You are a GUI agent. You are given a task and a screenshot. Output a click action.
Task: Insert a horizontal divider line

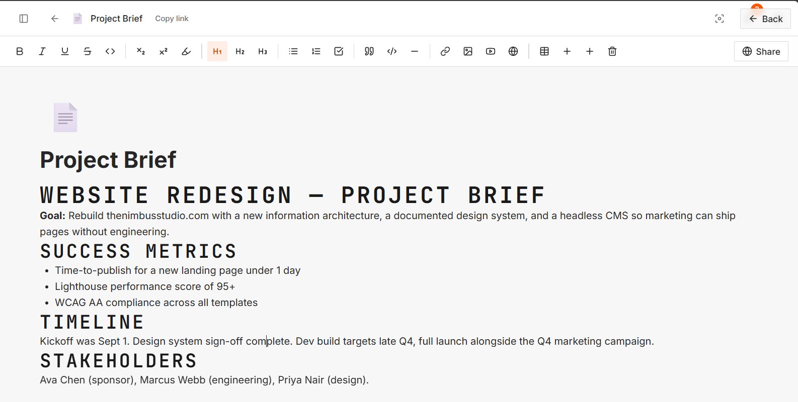[415, 51]
